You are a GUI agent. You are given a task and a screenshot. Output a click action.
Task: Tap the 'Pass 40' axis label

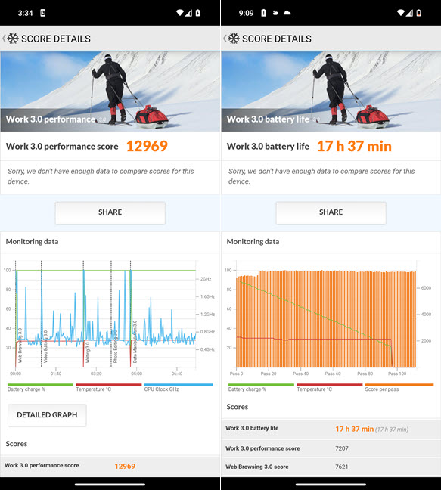pyautogui.click(x=300, y=374)
